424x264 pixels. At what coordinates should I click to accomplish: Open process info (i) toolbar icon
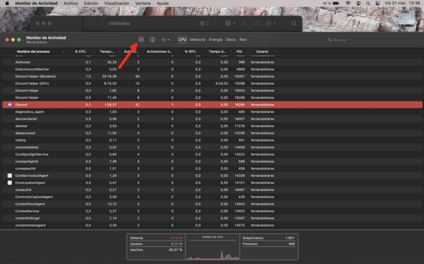(x=153, y=39)
